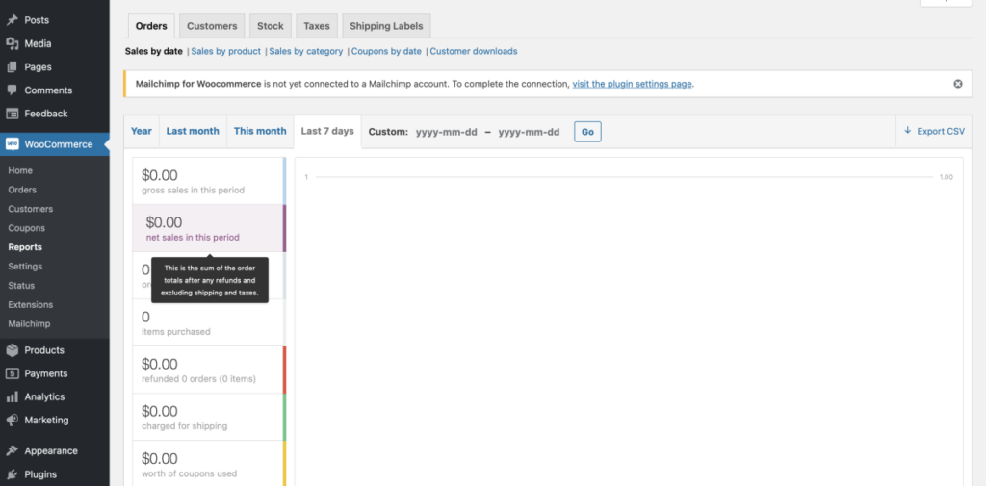Image resolution: width=986 pixels, height=486 pixels.
Task: Click the WooCommerce logo icon
Action: coord(12,144)
